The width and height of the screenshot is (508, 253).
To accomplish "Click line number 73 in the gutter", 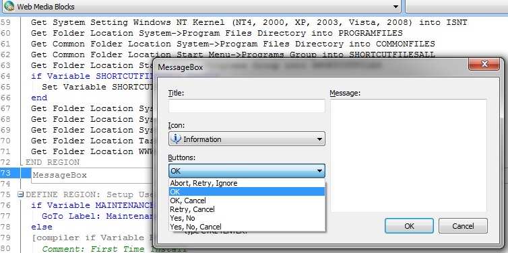I will (x=6, y=174).
